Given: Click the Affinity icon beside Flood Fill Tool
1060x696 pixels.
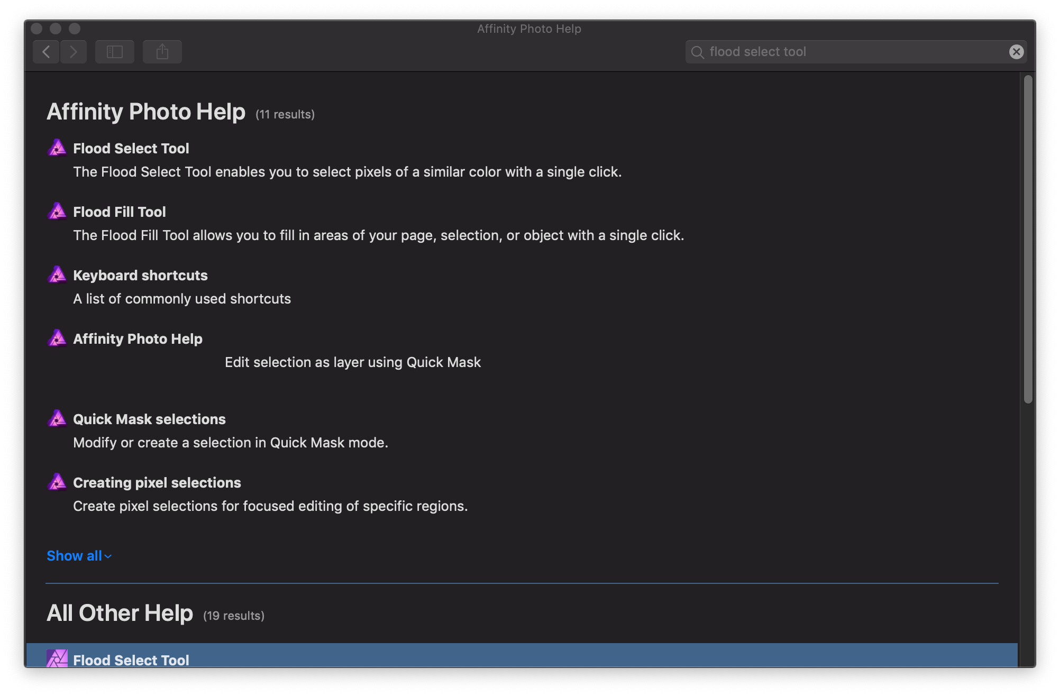Looking at the screenshot, I should click(x=57, y=212).
